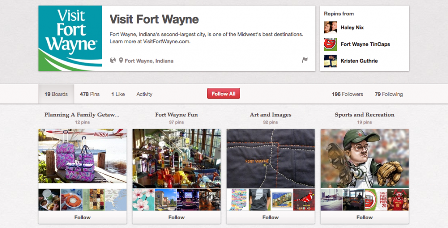Follow the Art and Images board
Screen dimensions: 448x228
click(270, 217)
